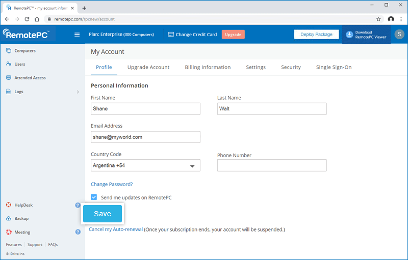408x260 pixels.
Task: Expand the Logs submenu chevron
Action: point(78,92)
